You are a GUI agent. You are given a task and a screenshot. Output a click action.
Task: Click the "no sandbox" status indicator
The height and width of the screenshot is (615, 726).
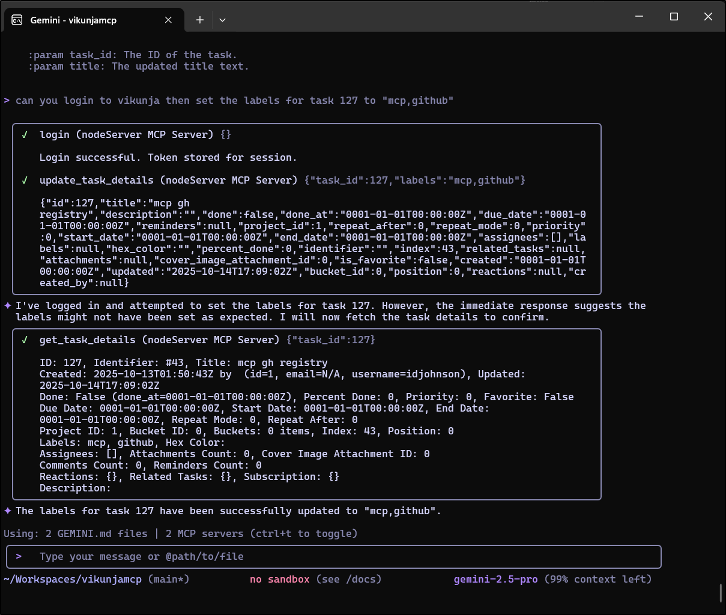pos(279,580)
